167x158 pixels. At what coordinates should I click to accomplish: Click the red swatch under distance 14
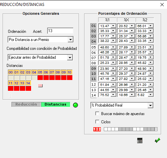28,89
